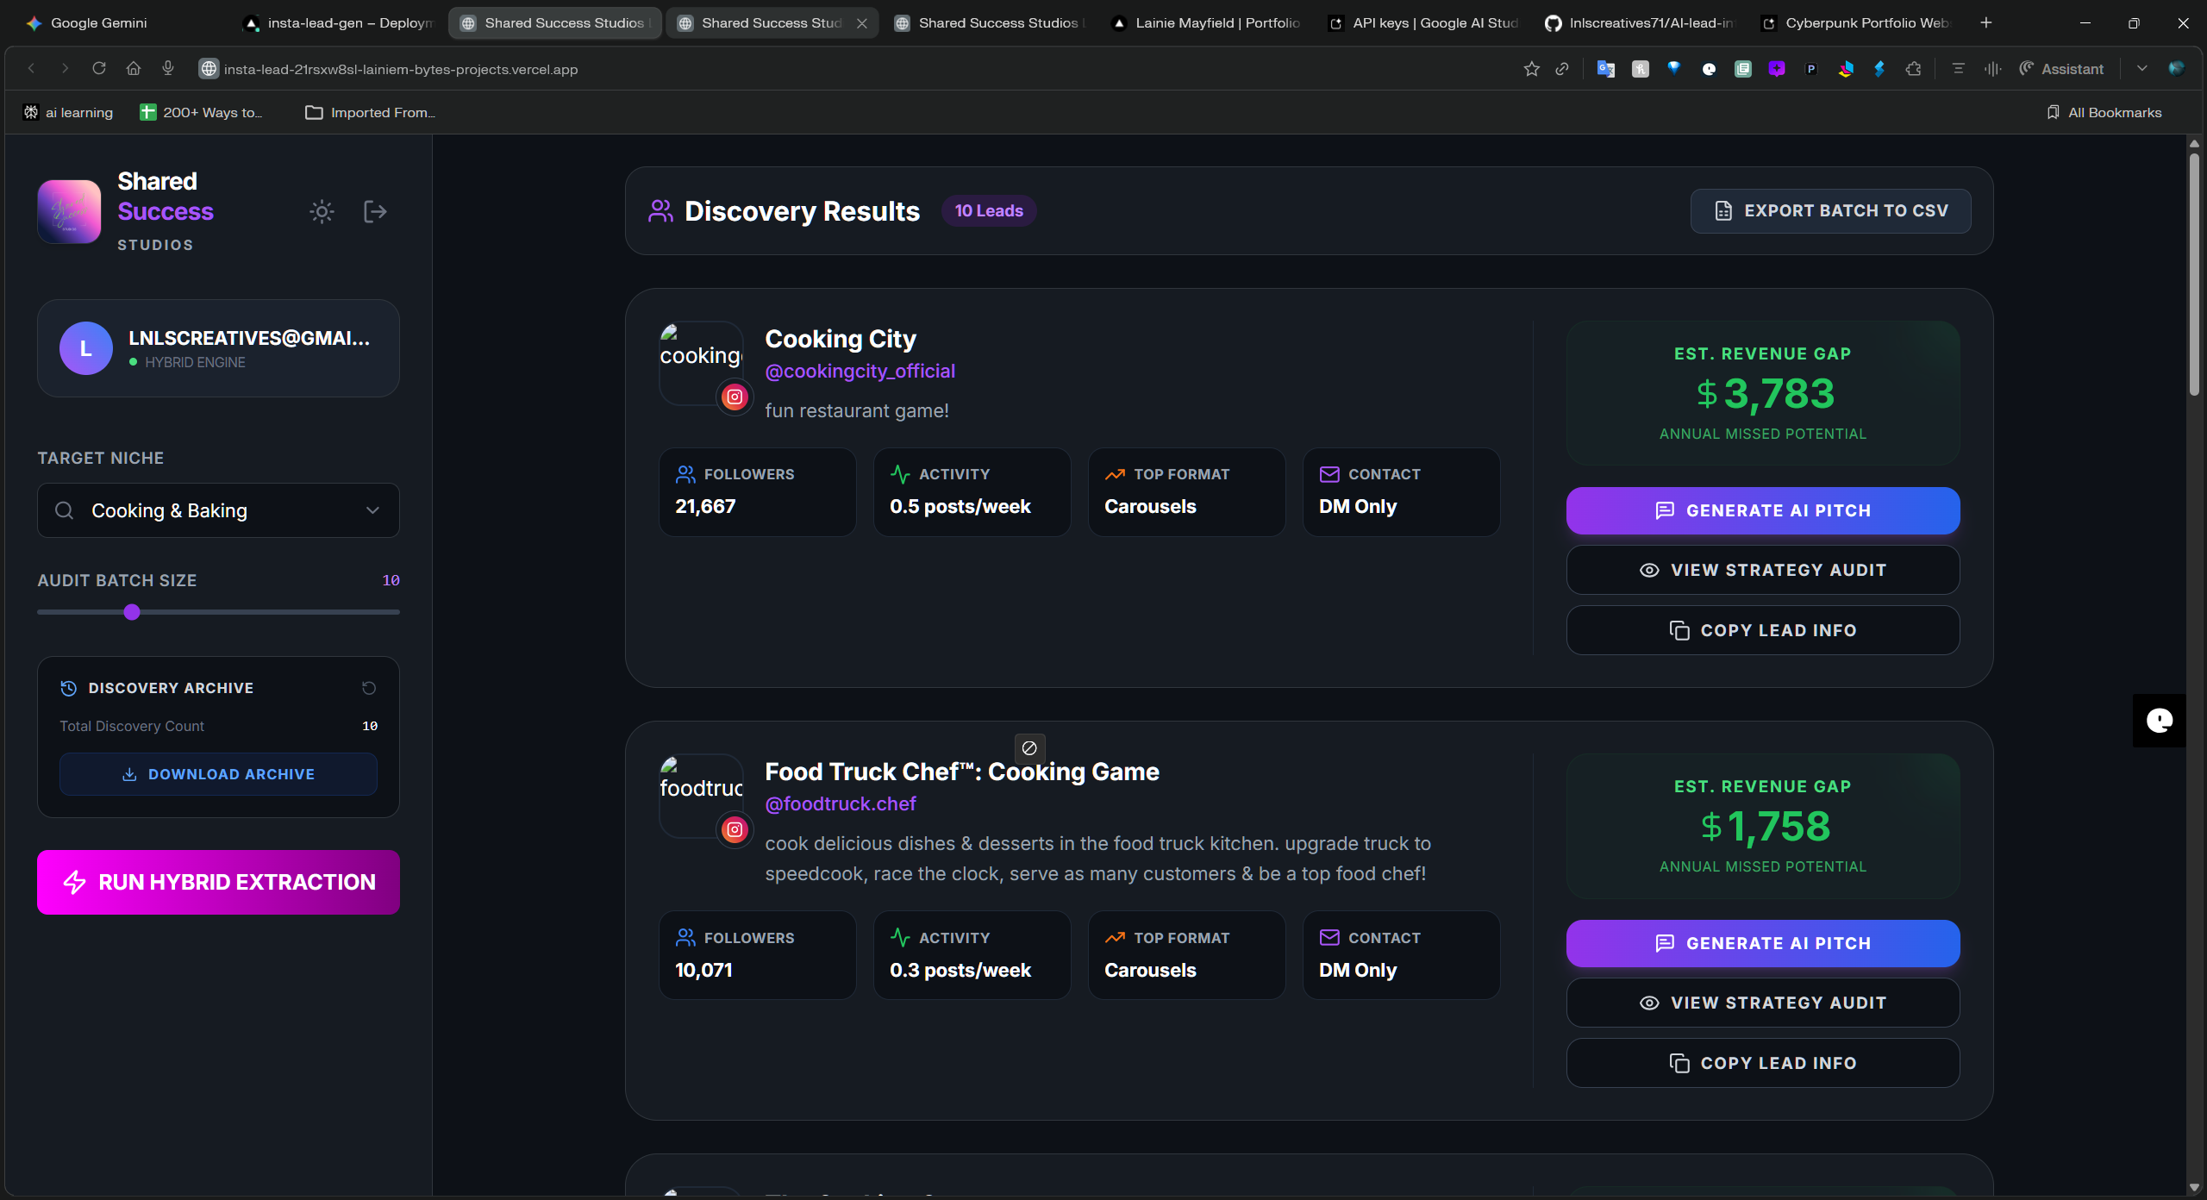Click the browser Home icon
Image resolution: width=2207 pixels, height=1200 pixels.
[134, 69]
